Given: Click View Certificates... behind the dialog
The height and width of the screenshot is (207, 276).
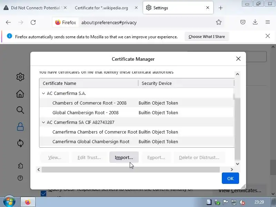Looking at the screenshot, I should point(239,191).
